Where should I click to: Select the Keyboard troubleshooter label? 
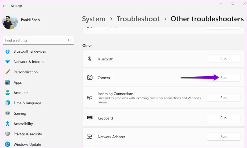105,118
